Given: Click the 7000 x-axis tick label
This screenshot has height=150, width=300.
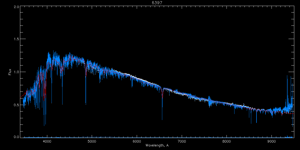Looking at the screenshot, I should (x=182, y=141).
